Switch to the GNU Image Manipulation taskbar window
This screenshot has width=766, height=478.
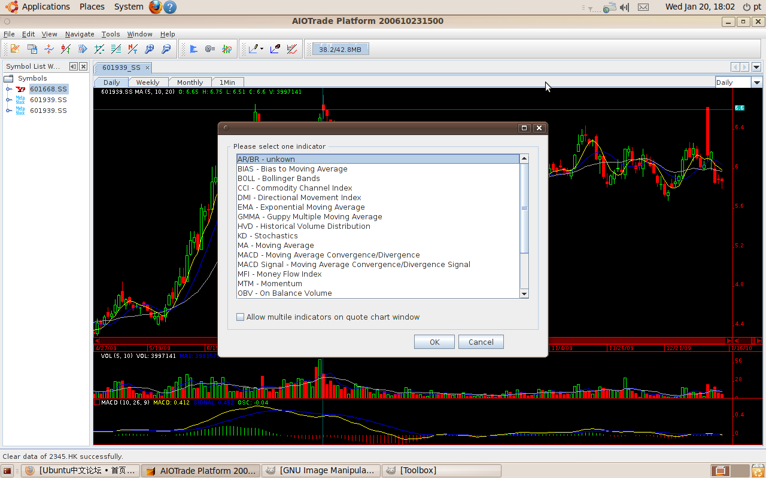[321, 471]
